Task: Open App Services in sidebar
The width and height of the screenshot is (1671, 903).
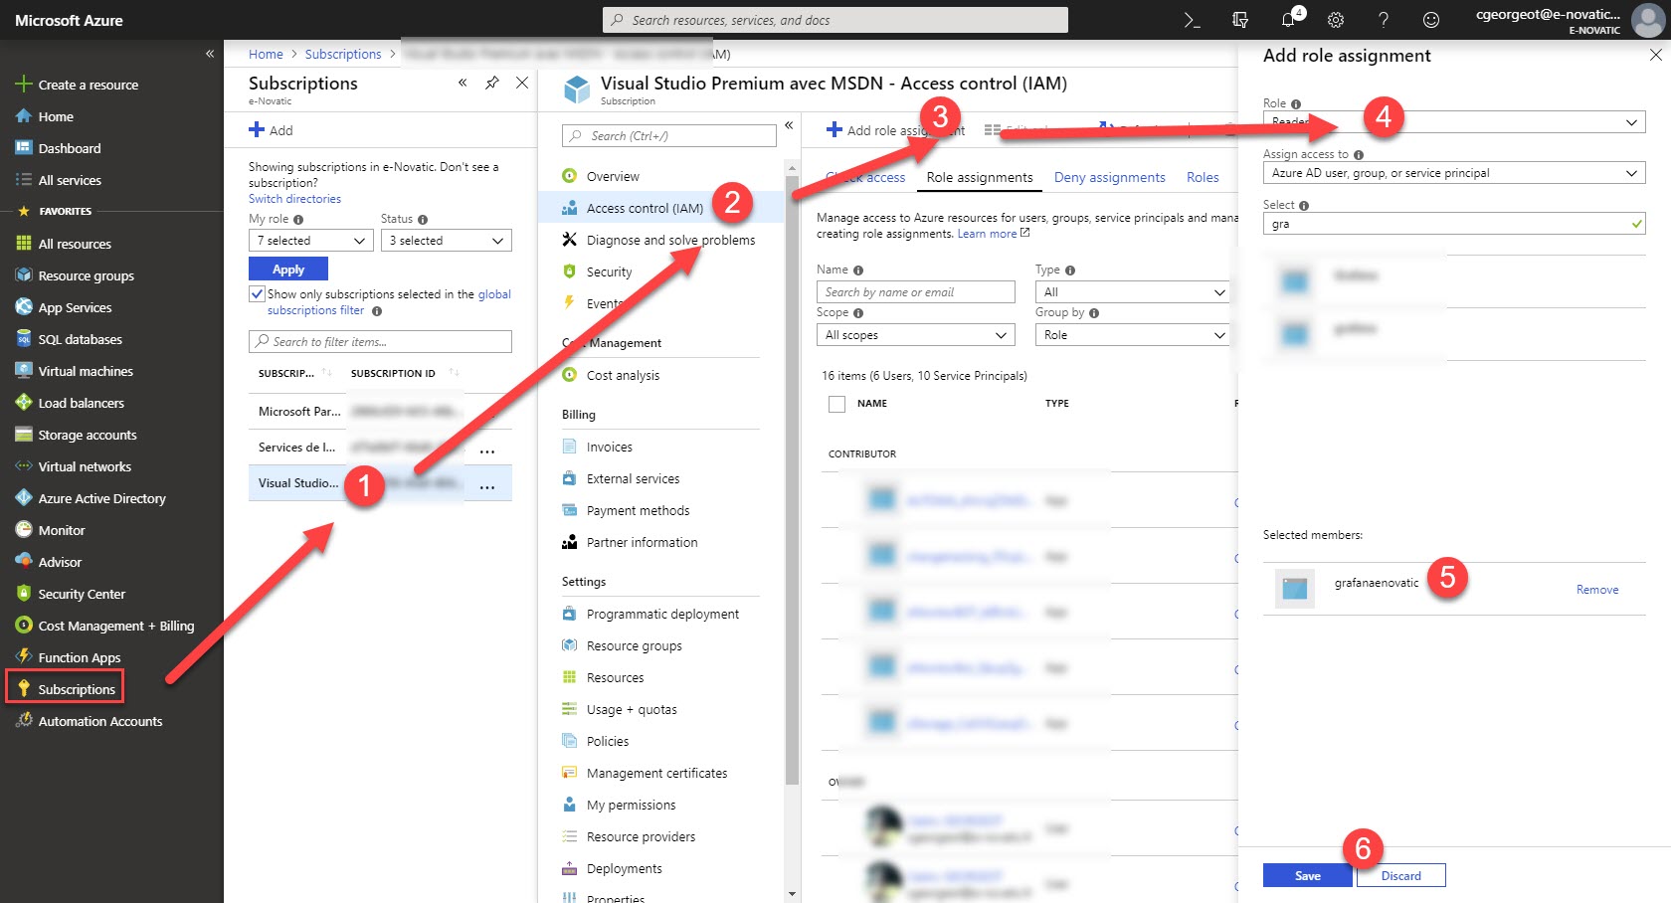Action: pos(75,307)
